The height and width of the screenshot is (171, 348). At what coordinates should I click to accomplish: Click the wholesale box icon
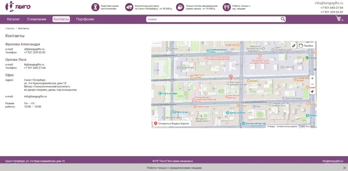(180, 7)
